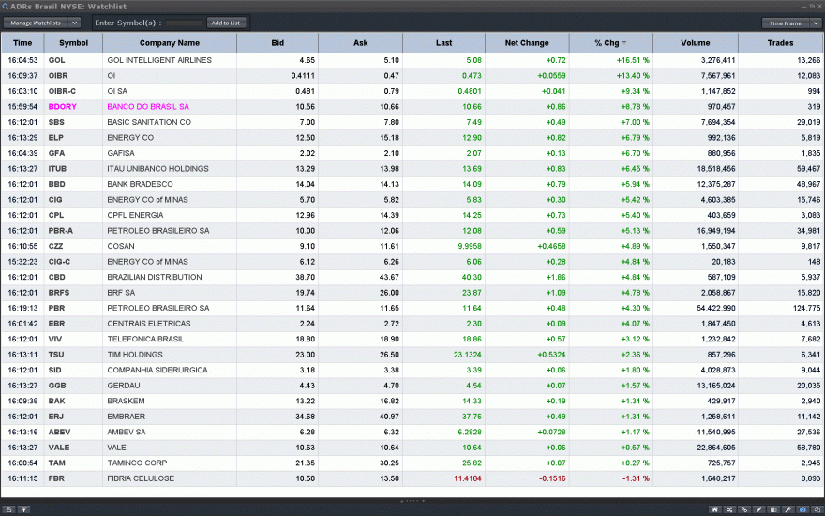
Task: Click CENTRAIS ELETRICAS company name
Action: [149, 324]
